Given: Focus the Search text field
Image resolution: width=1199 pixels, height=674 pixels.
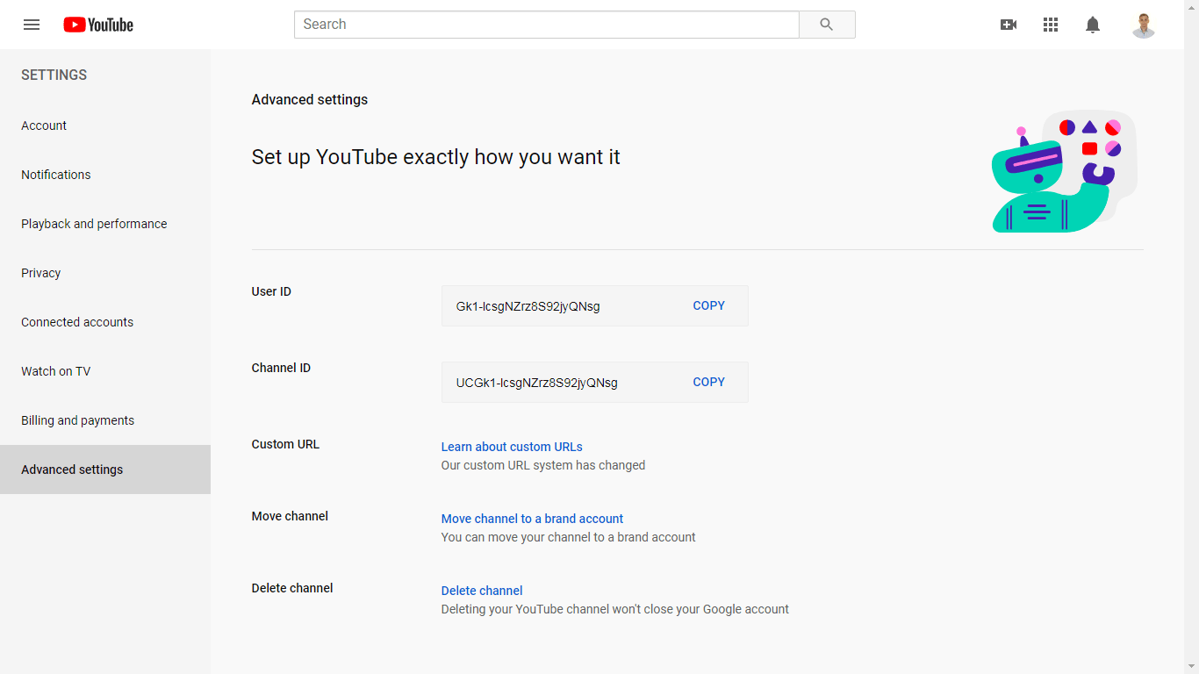Looking at the screenshot, I should click(x=546, y=25).
